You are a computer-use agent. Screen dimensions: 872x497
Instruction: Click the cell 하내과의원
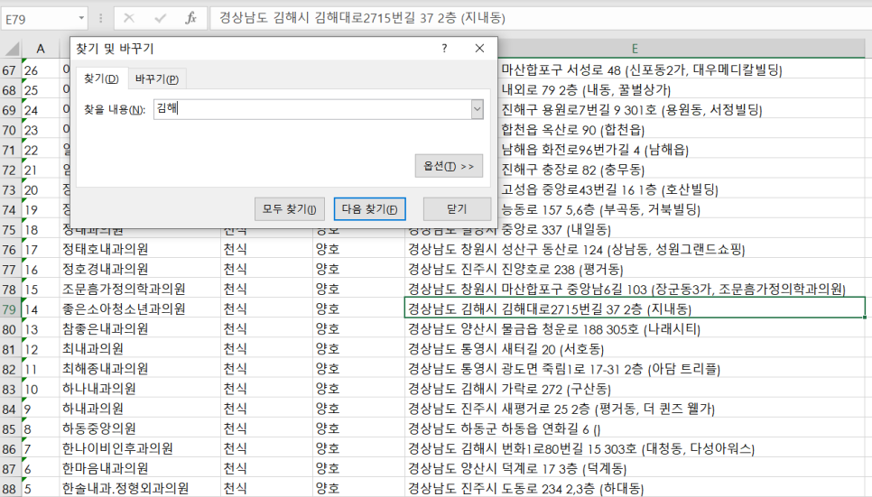[x=140, y=410]
